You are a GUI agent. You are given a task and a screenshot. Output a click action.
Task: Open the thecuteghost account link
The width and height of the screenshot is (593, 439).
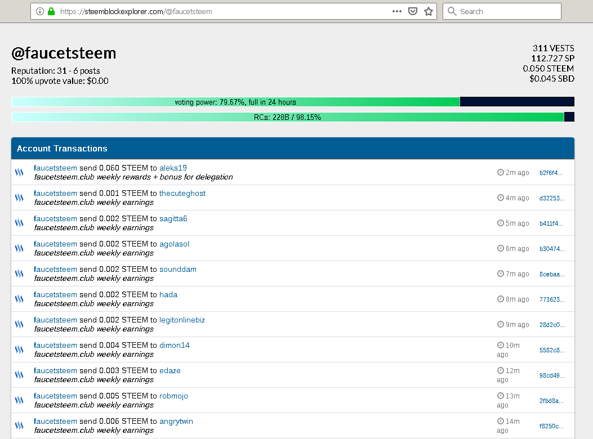coord(182,193)
